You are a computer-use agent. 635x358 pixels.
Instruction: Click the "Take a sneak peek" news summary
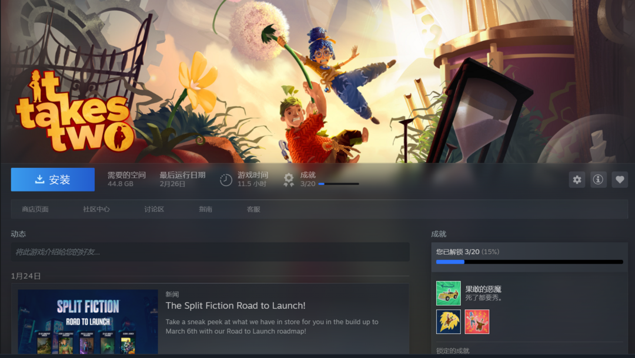(x=272, y=326)
